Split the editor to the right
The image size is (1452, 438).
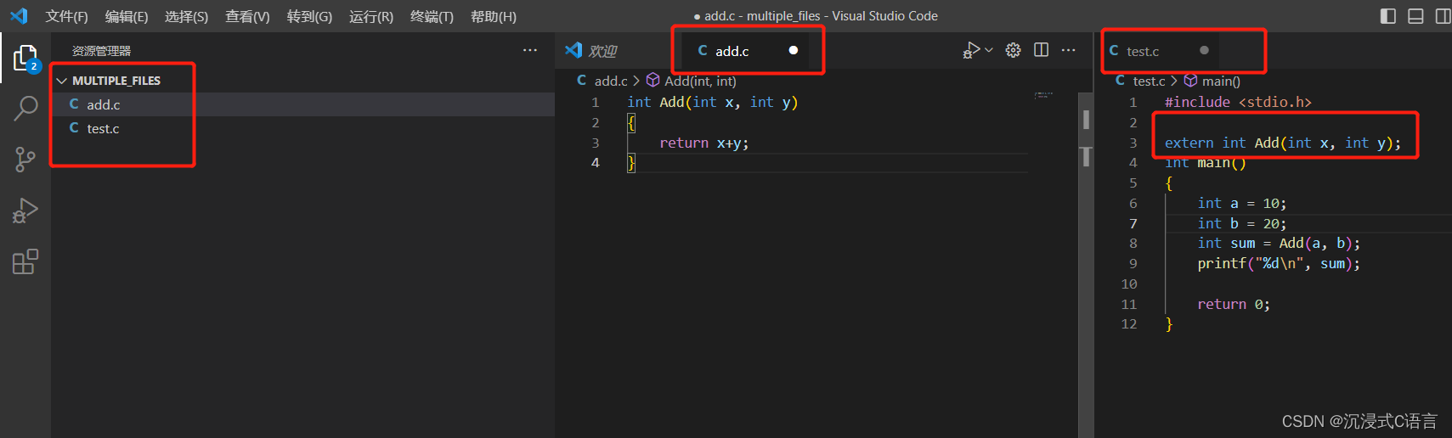point(1041,50)
